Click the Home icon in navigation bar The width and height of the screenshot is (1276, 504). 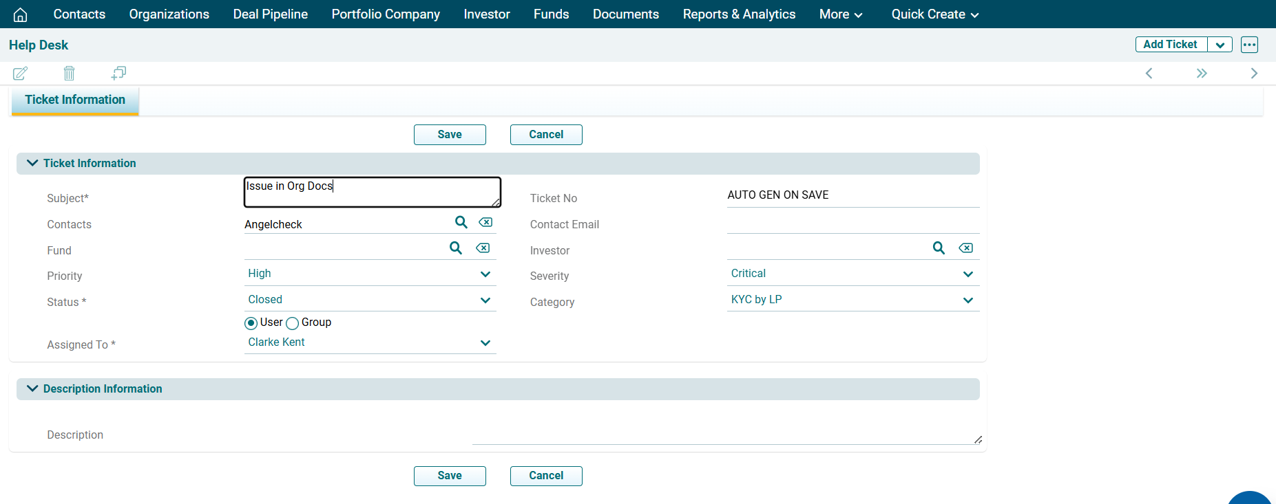21,14
